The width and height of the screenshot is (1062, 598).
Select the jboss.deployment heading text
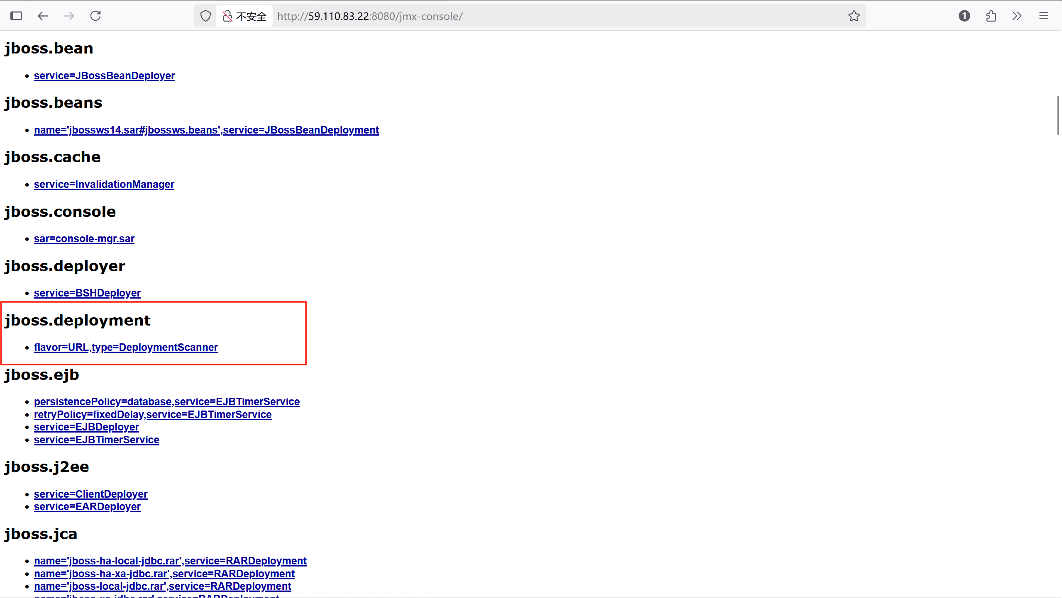pyautogui.click(x=78, y=321)
